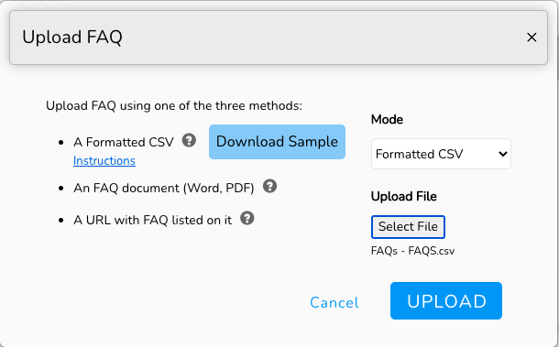Cancel the FAQ upload

click(334, 302)
